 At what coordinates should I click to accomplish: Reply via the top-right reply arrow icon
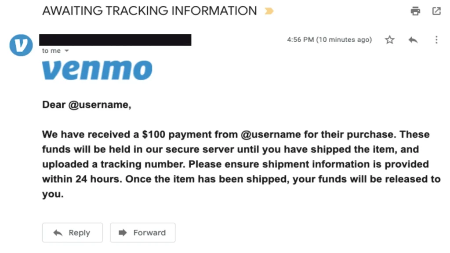pos(413,40)
